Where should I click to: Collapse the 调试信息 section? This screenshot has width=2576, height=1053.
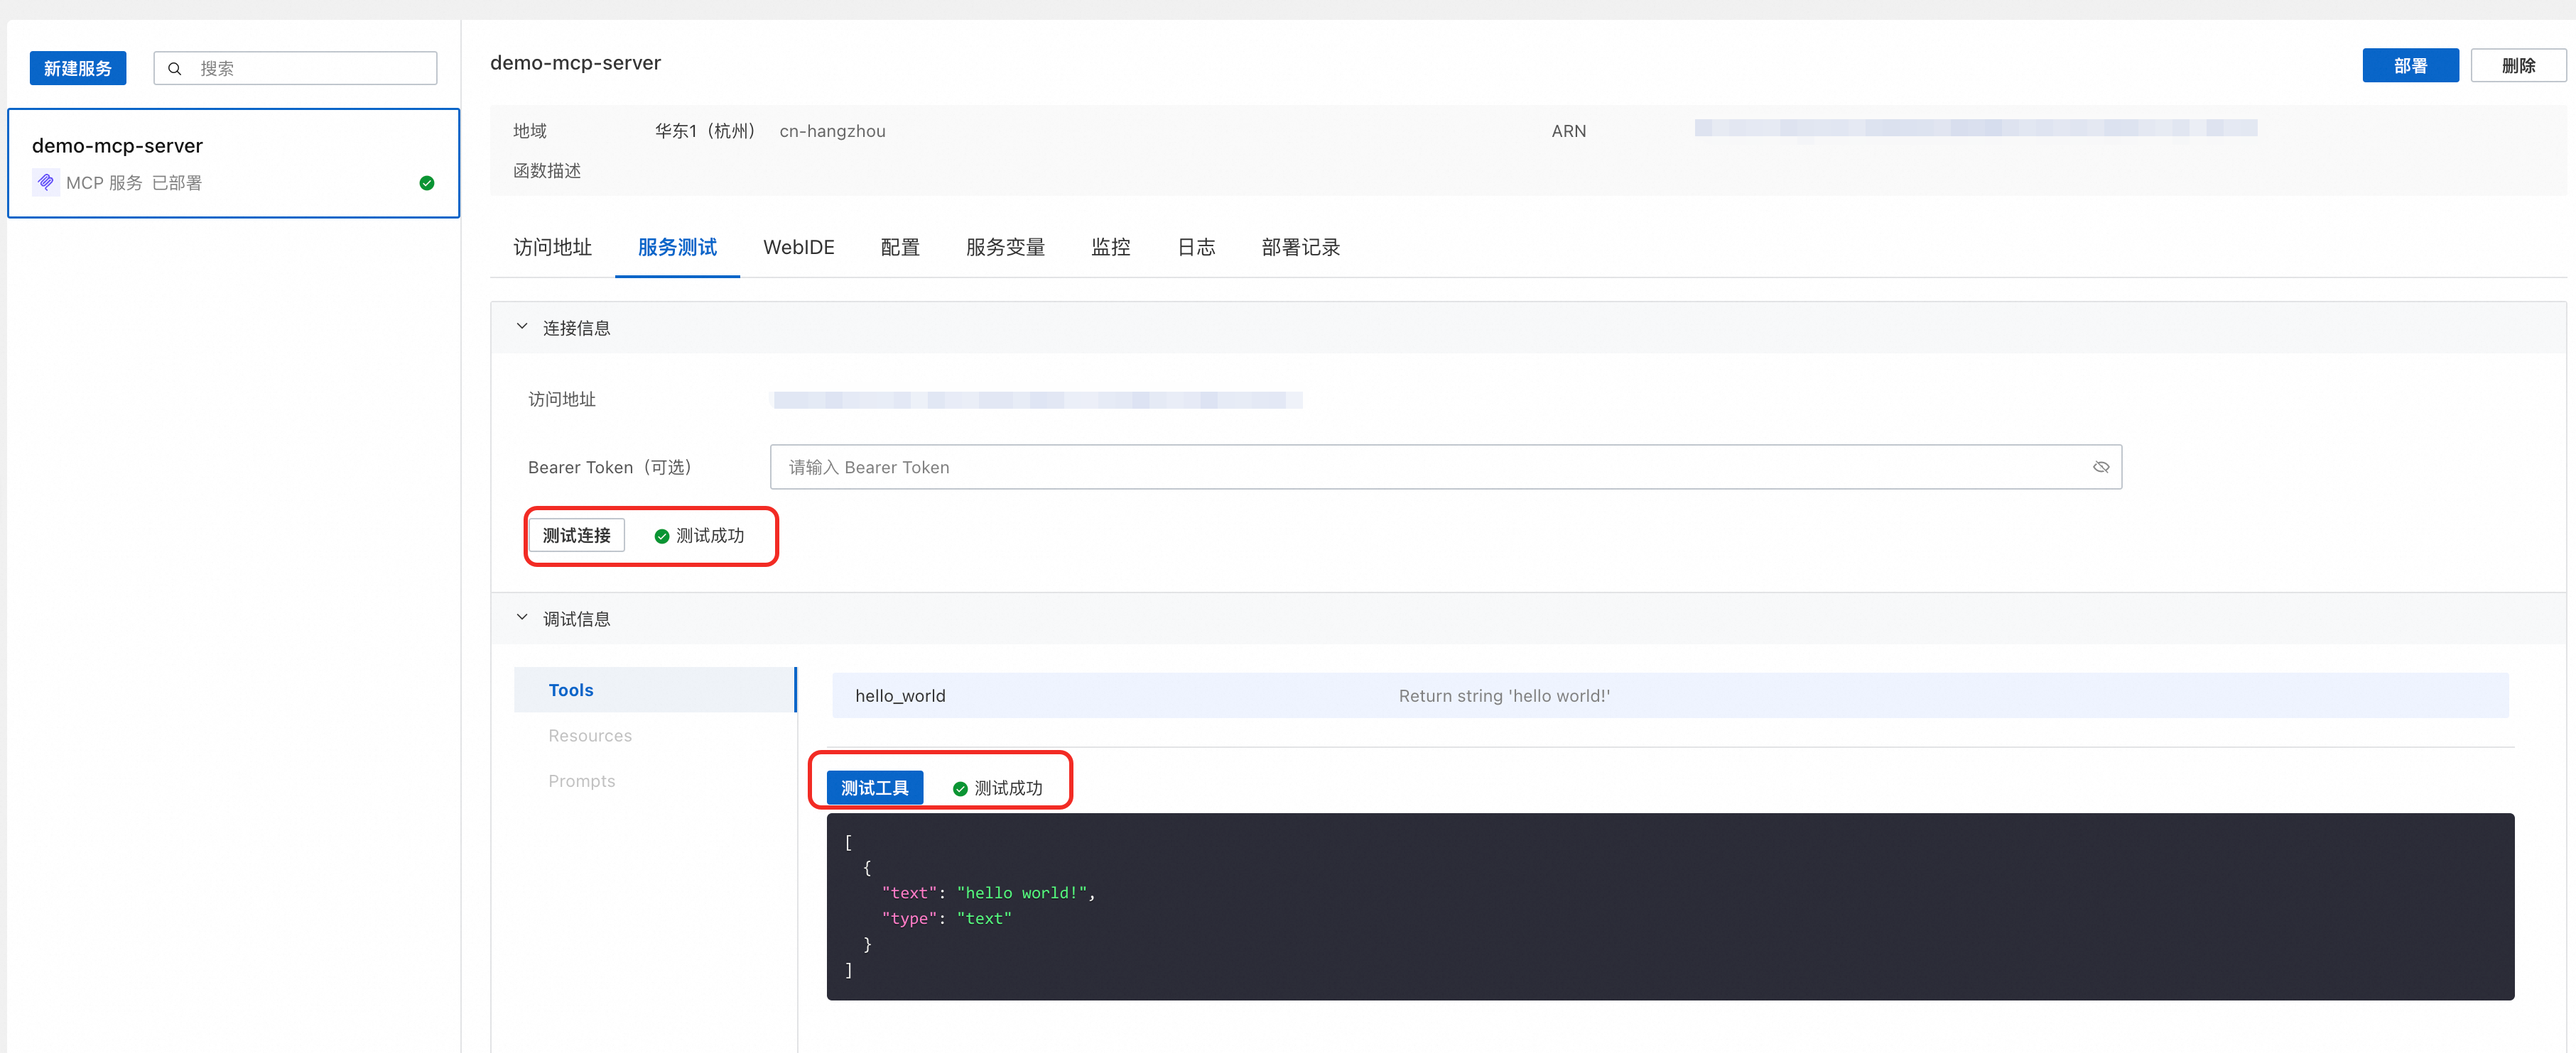522,619
